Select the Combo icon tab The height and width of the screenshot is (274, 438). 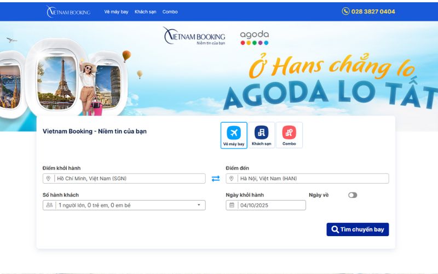[x=289, y=135]
